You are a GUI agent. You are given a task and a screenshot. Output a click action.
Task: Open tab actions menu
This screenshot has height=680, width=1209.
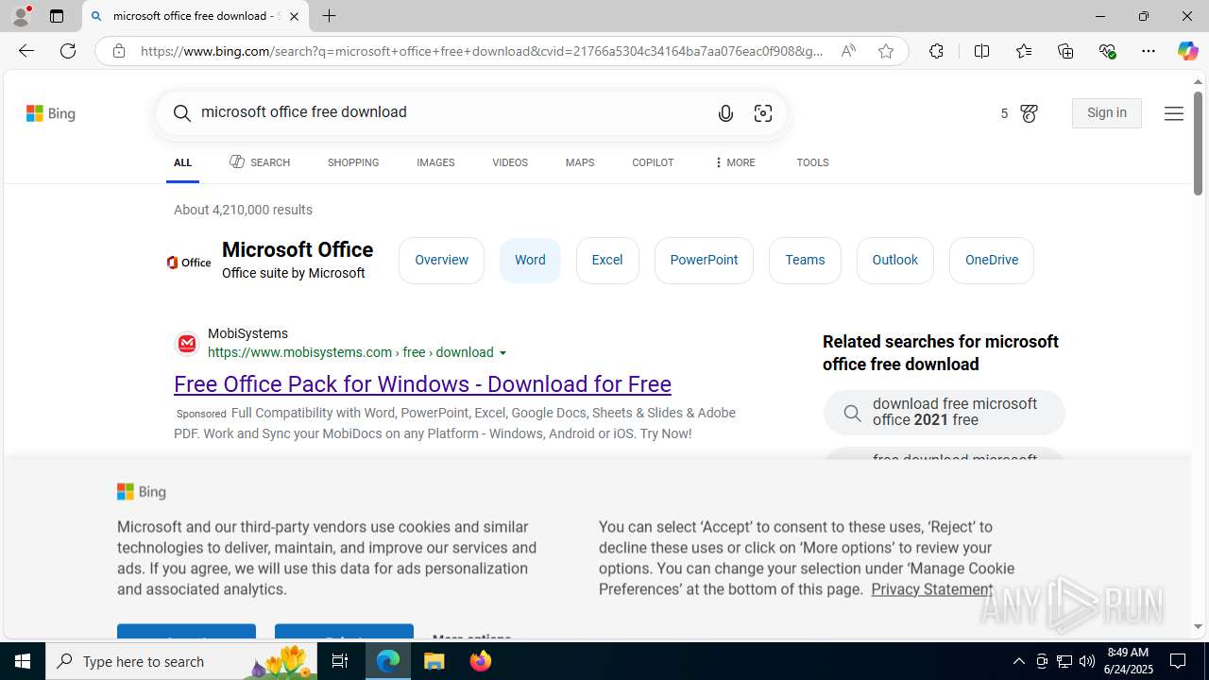pyautogui.click(x=56, y=16)
